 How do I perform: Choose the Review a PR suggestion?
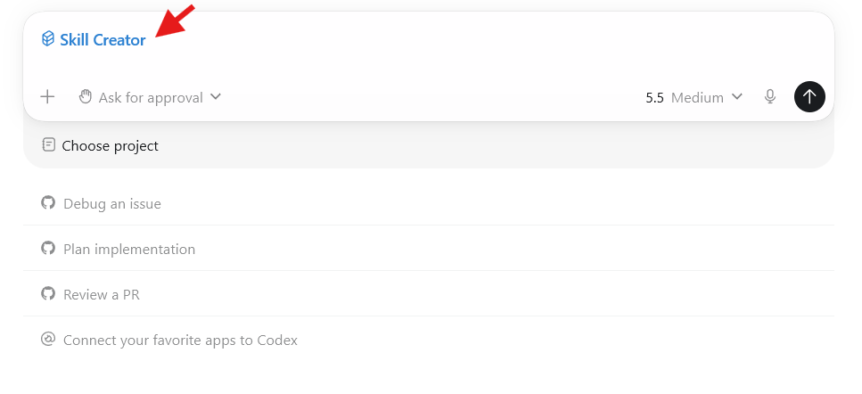[x=428, y=294]
